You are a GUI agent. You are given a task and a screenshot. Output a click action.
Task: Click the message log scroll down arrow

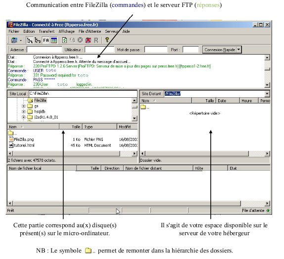pyautogui.click(x=267, y=85)
